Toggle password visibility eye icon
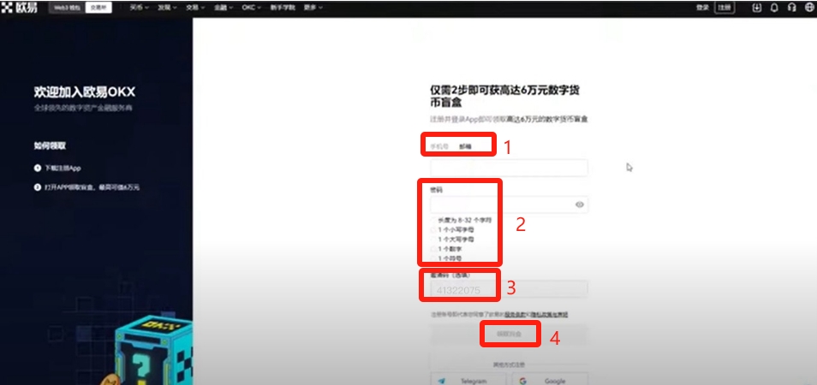The height and width of the screenshot is (385, 817). click(580, 204)
